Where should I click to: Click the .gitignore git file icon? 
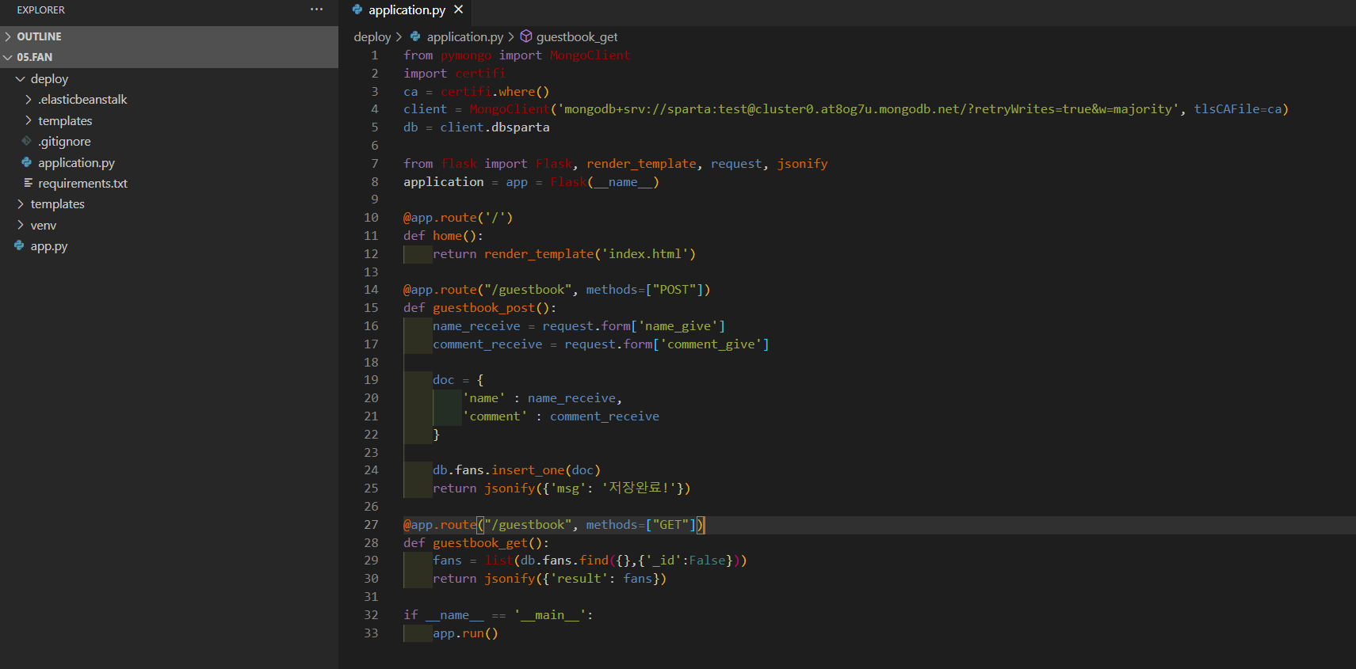pyautogui.click(x=27, y=141)
